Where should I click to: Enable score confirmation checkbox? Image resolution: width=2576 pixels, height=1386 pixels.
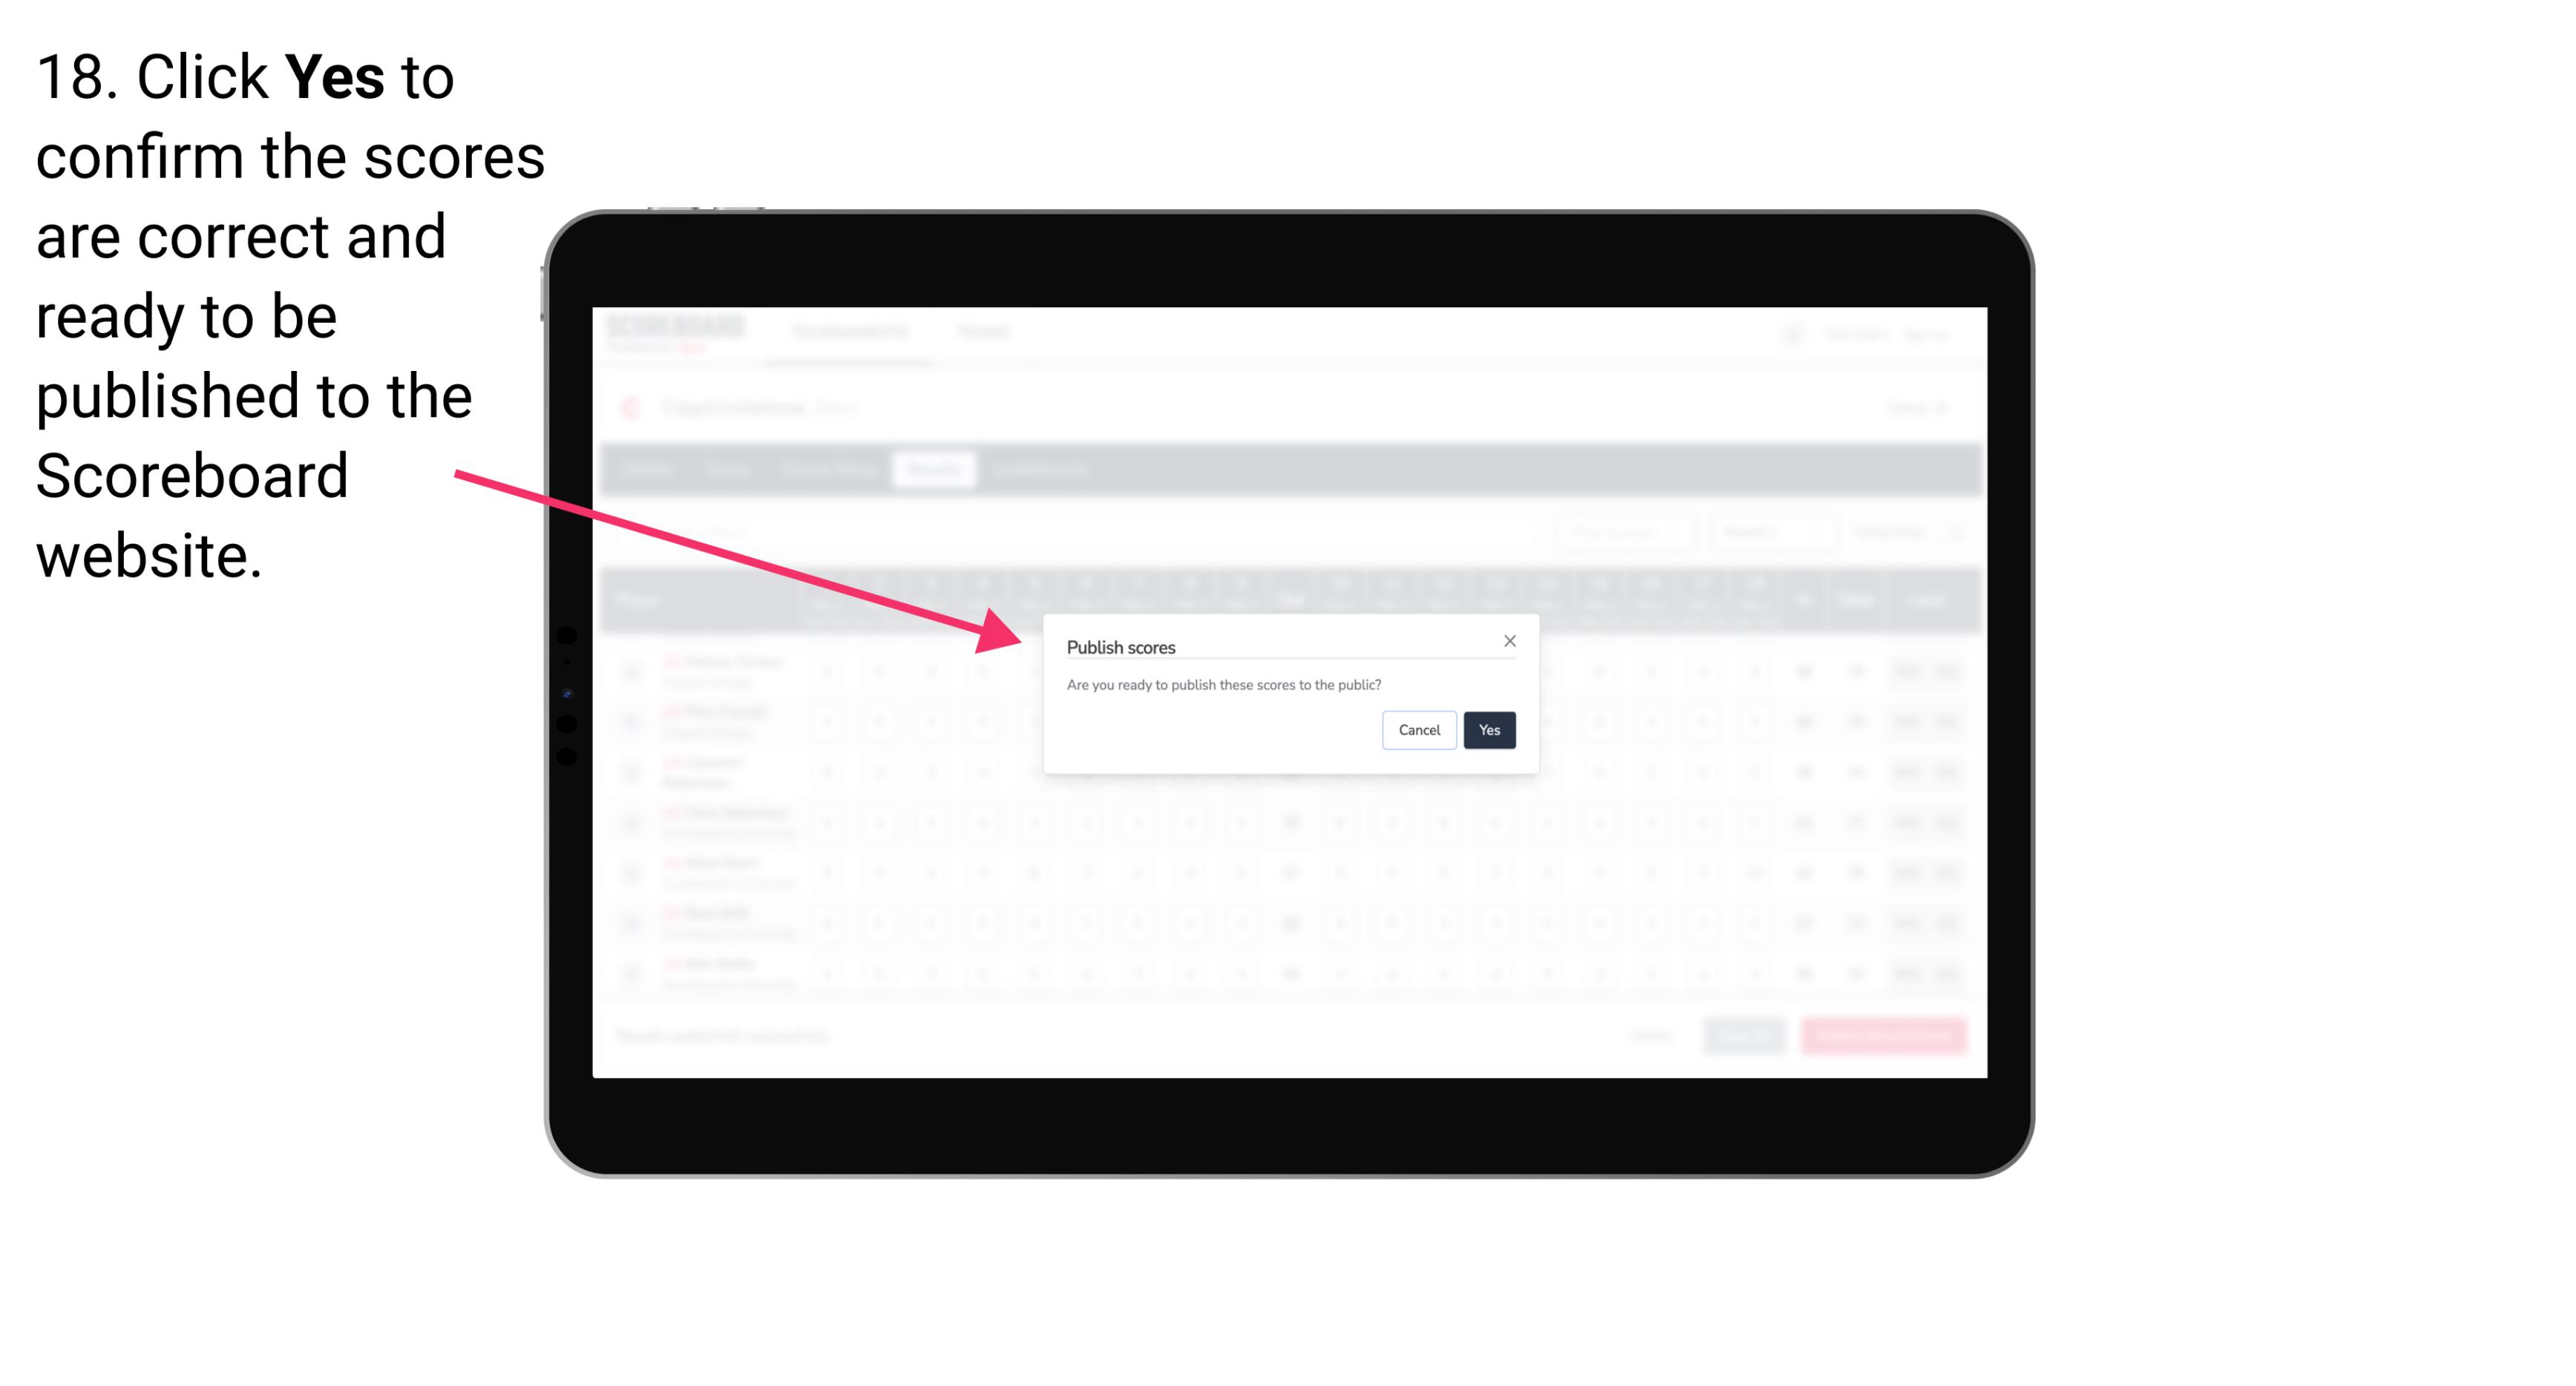click(x=1489, y=729)
